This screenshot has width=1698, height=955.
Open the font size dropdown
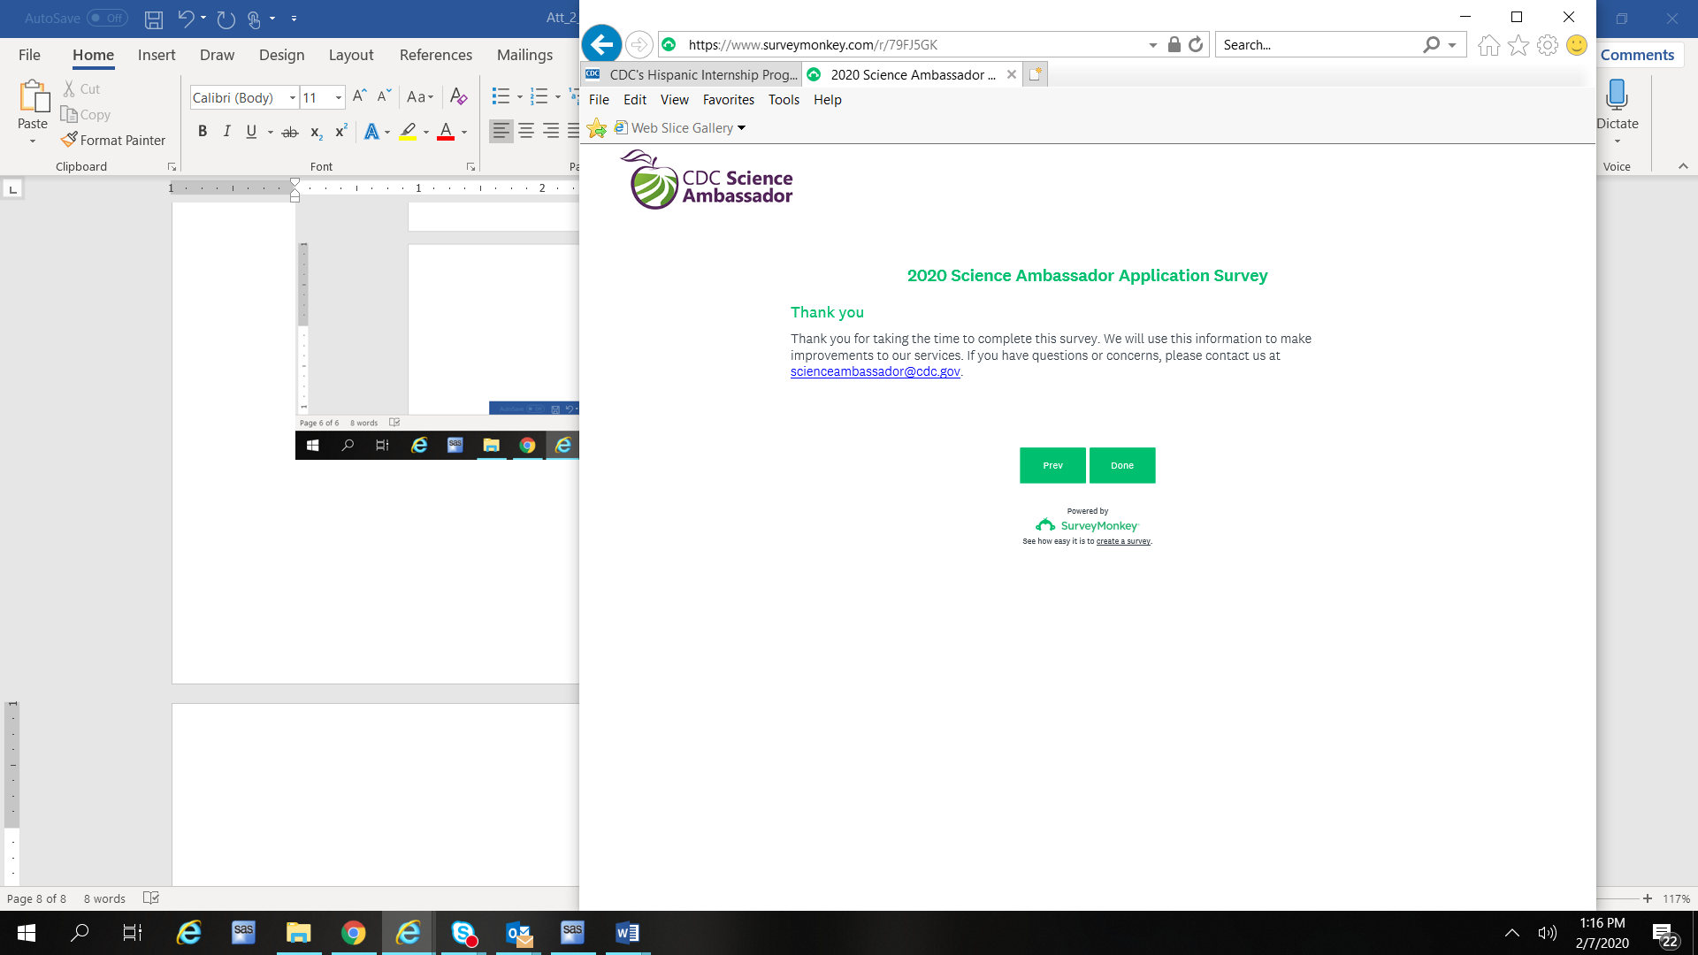pyautogui.click(x=339, y=97)
